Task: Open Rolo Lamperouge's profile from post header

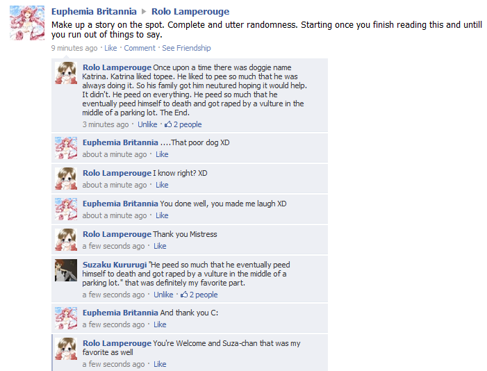Action: (190, 12)
